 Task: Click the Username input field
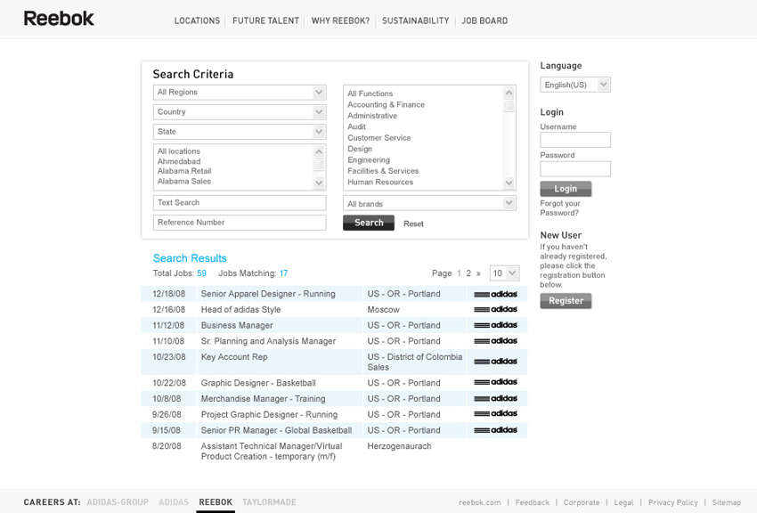pos(575,140)
